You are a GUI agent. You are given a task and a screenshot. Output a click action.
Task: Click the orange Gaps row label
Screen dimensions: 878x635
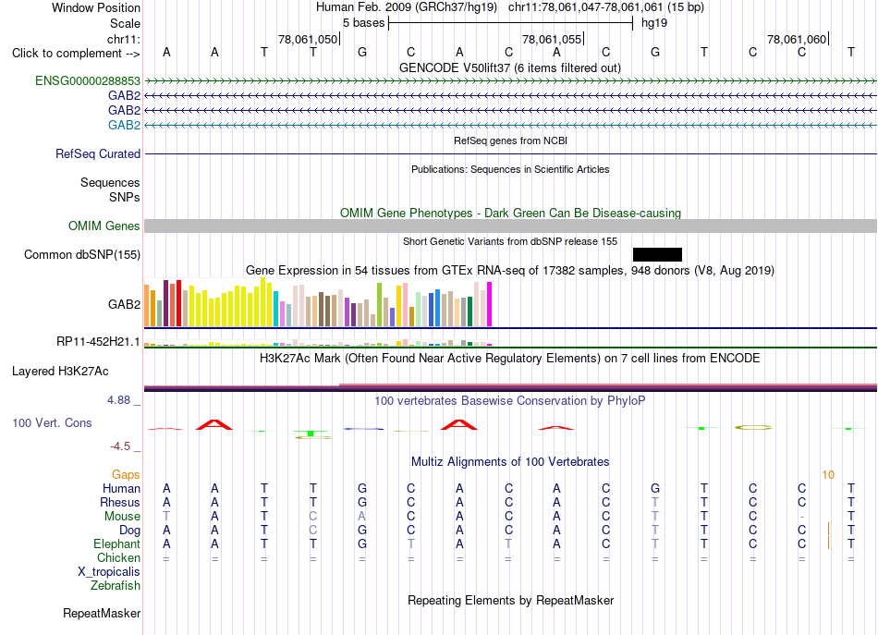[x=126, y=475]
